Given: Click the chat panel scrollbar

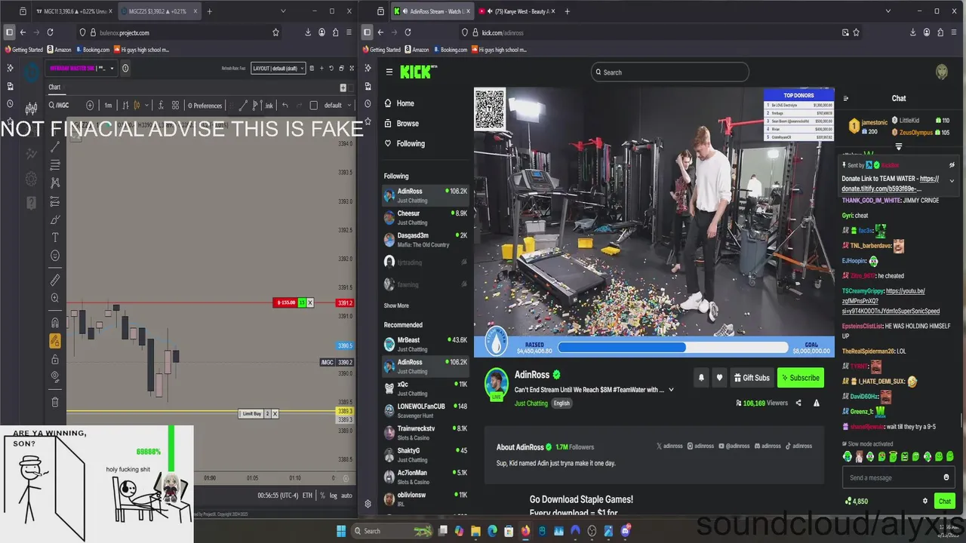Looking at the screenshot, I should [961, 420].
